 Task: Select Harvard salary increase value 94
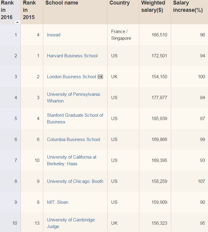pos(203,56)
